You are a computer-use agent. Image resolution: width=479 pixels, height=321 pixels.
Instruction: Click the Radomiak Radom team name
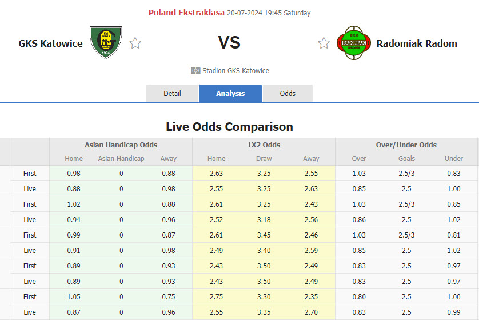tap(417, 43)
